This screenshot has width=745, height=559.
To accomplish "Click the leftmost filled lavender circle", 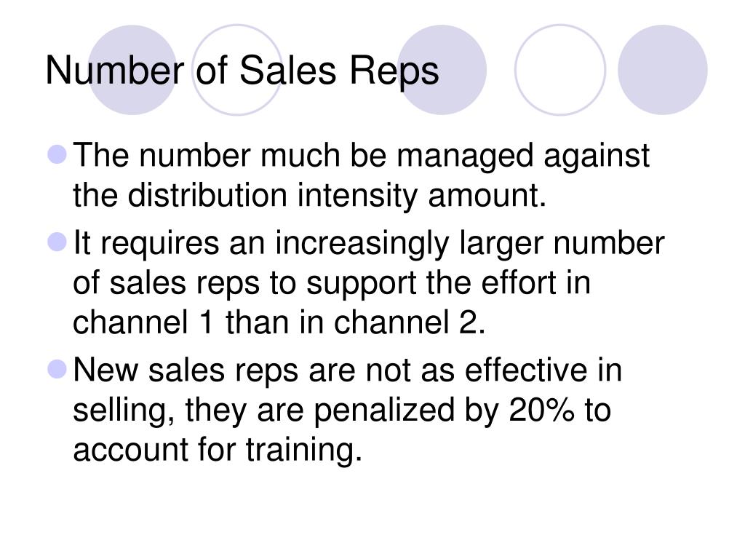I will [x=132, y=70].
